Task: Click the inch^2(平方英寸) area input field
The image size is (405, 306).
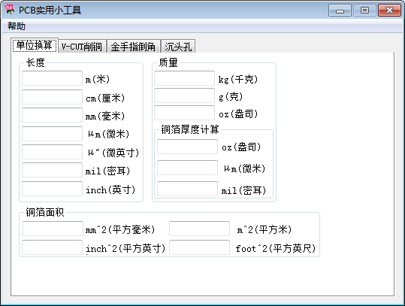Action: (x=52, y=247)
